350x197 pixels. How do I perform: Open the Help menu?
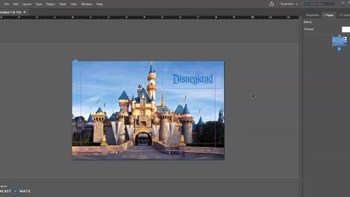(x=100, y=4)
